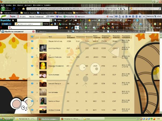Open Анастасия Мороз's profile photo

tap(43, 48)
